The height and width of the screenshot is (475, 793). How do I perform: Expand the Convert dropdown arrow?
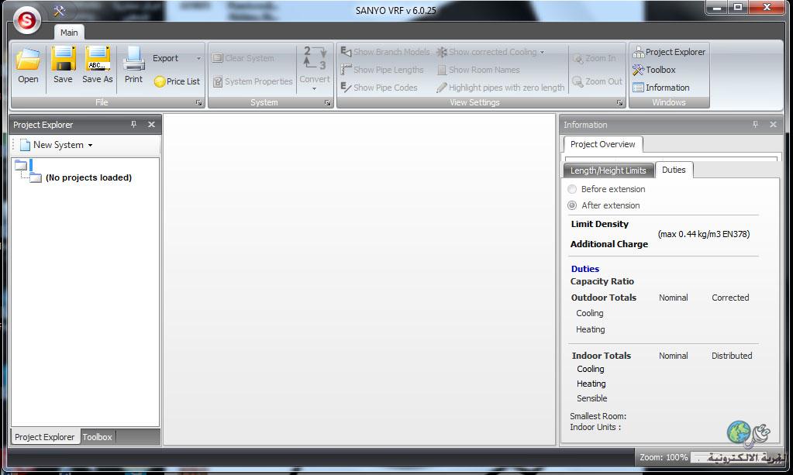click(315, 89)
